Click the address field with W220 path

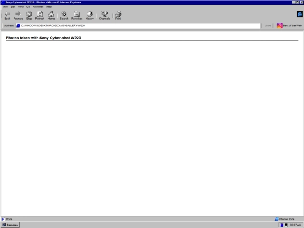tap(138, 25)
